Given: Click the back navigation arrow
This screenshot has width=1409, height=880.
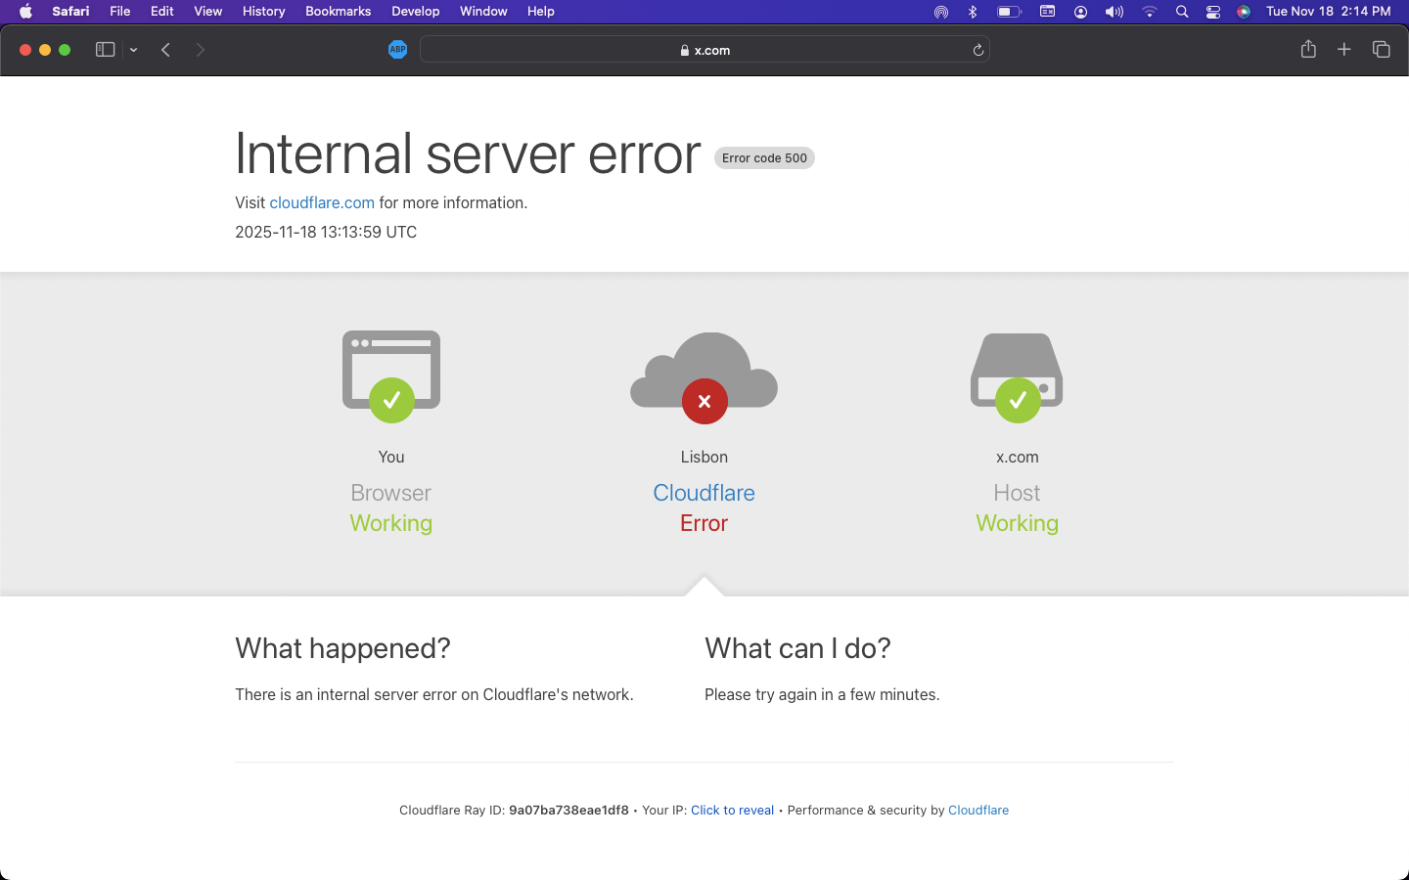Looking at the screenshot, I should [x=165, y=49].
